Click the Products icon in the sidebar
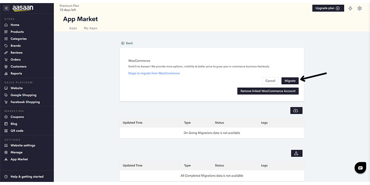The image size is (370, 185). point(6,32)
